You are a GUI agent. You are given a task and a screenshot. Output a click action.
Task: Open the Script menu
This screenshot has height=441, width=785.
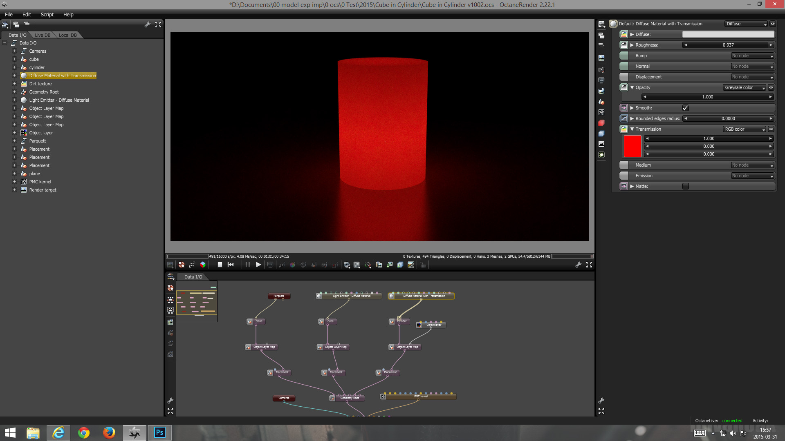pyautogui.click(x=47, y=14)
